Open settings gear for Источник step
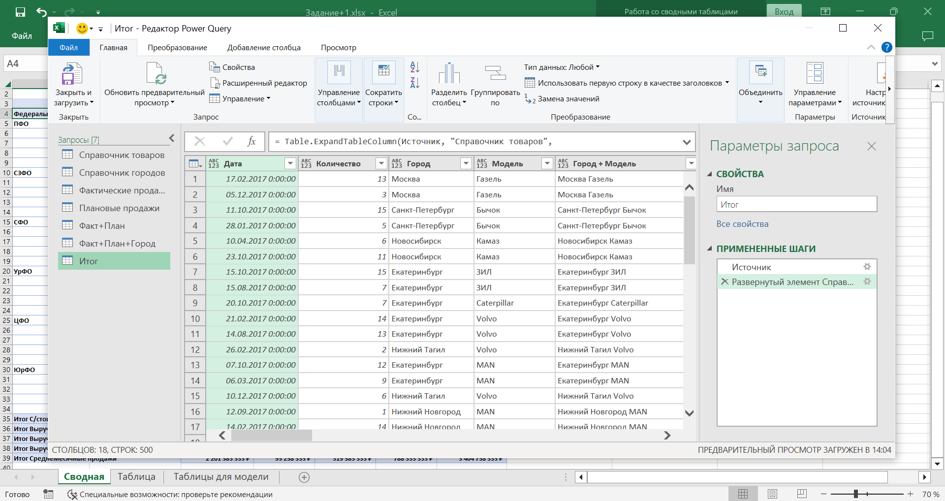Image resolution: width=945 pixels, height=501 pixels. point(867,267)
